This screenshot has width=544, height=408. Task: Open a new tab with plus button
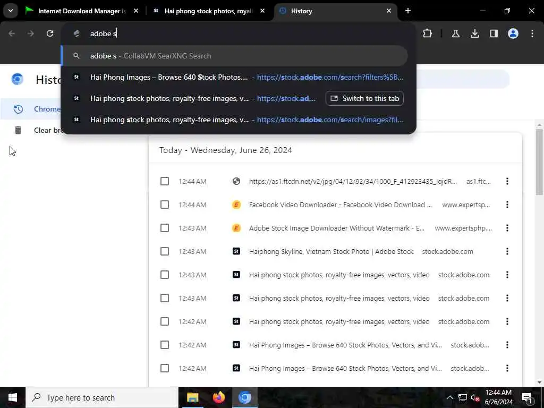408,11
